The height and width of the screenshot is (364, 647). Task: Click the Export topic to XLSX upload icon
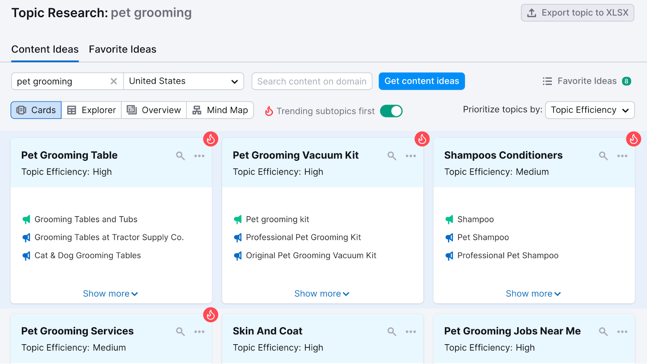(532, 13)
